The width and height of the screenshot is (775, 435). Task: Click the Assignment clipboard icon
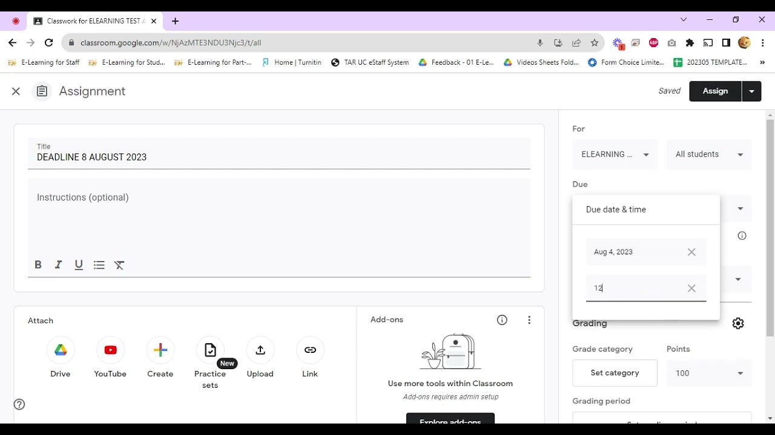pos(42,91)
